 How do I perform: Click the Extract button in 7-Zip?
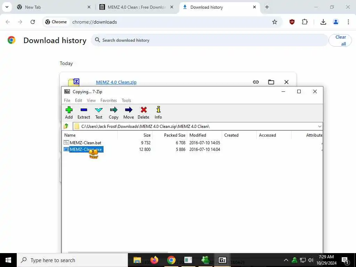(x=83, y=113)
